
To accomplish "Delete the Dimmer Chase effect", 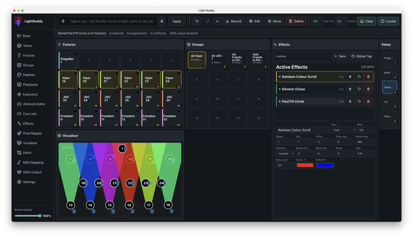I will tap(368, 89).
